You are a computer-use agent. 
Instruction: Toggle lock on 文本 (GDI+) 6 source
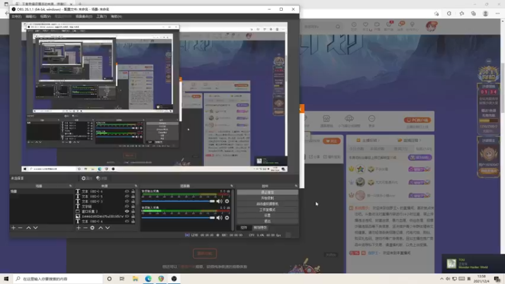(133, 191)
